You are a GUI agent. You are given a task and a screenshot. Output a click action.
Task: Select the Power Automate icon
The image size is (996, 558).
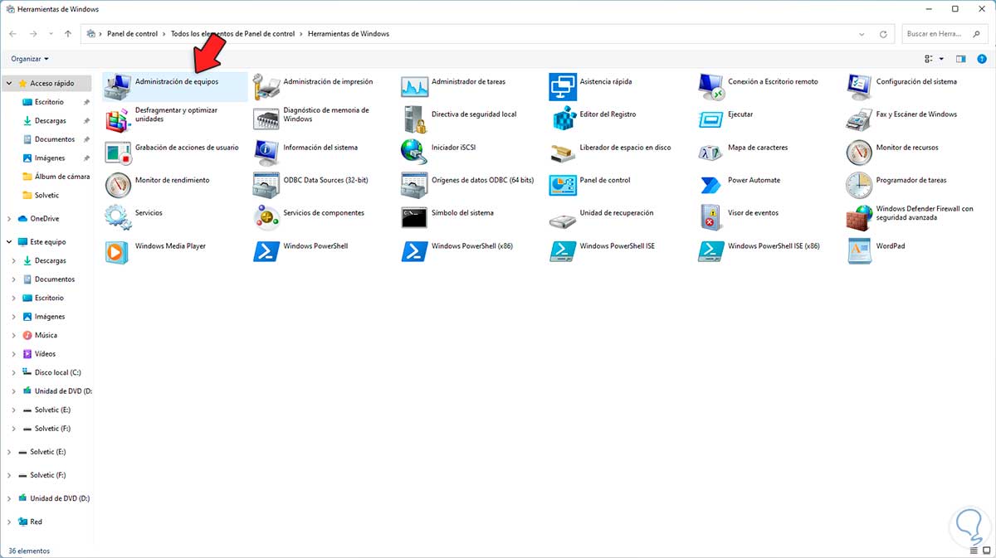[x=711, y=184]
